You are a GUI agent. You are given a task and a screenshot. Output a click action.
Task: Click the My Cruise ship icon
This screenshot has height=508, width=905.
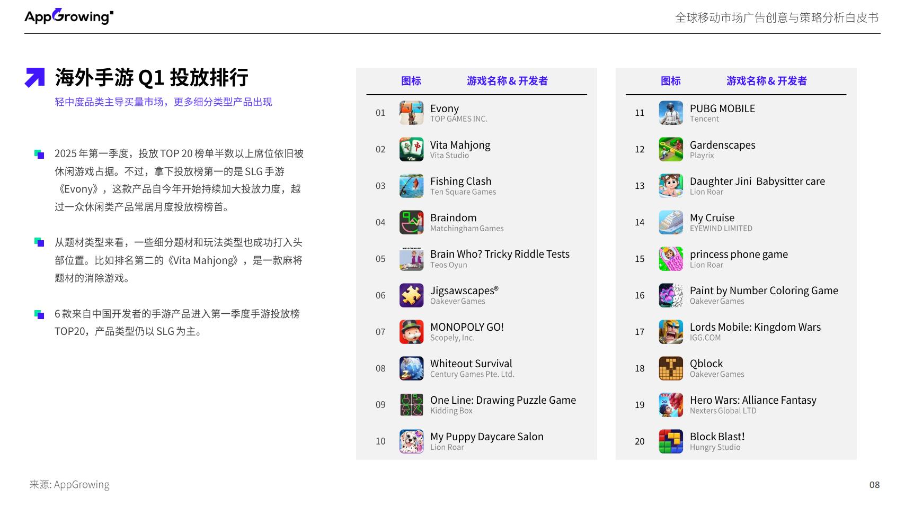tap(671, 222)
